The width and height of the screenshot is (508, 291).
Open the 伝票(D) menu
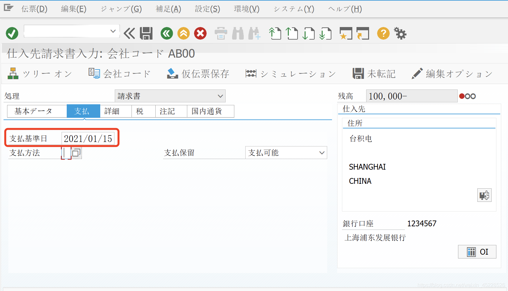34,9
